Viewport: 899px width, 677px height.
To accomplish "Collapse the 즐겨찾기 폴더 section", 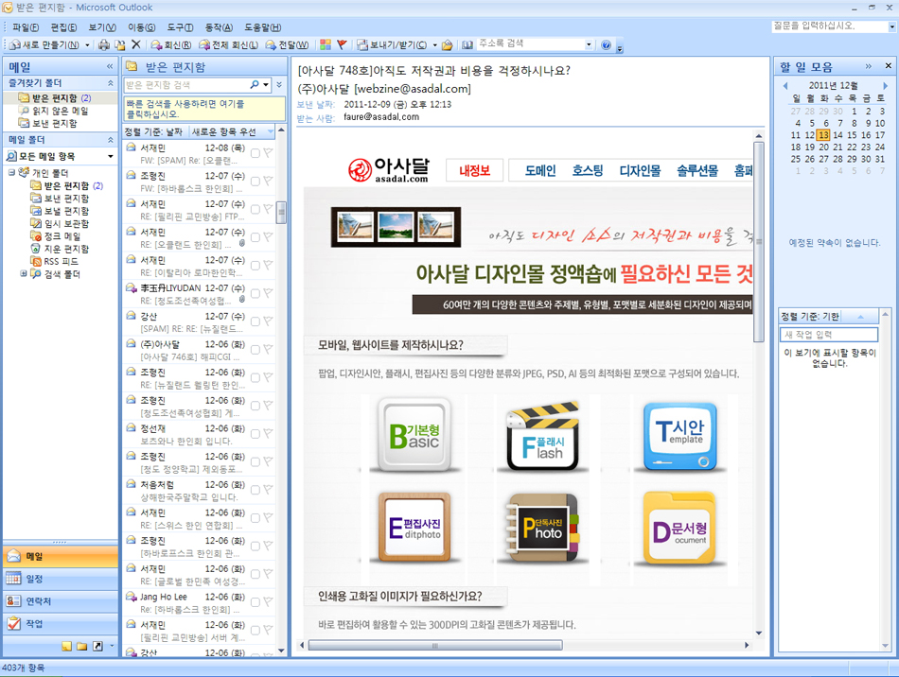I will click(110, 83).
